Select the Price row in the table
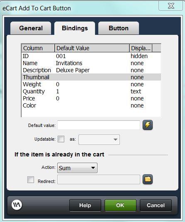This screenshot has height=222, width=185. click(x=91, y=98)
